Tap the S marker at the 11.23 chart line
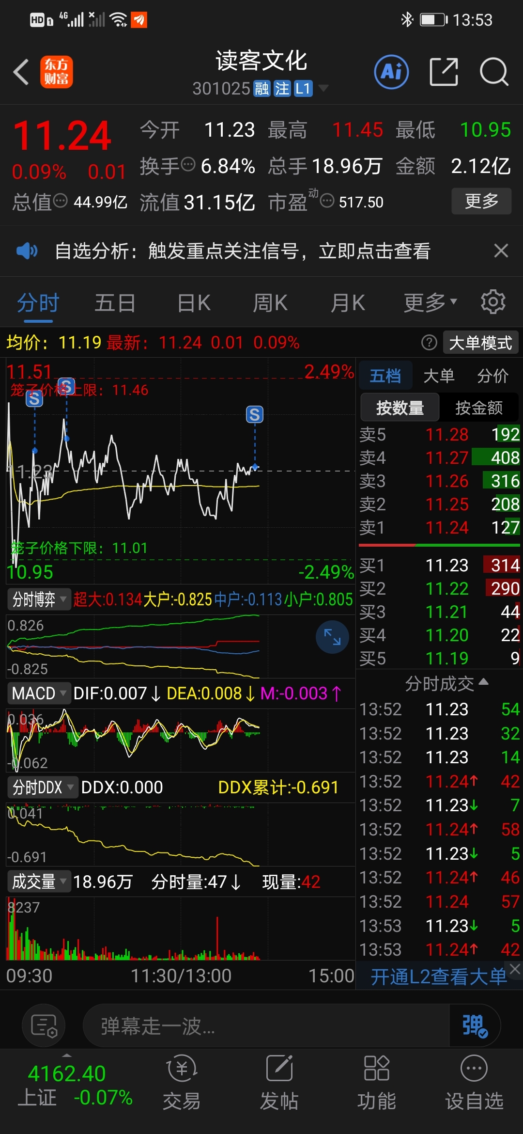523x1134 pixels. (255, 415)
